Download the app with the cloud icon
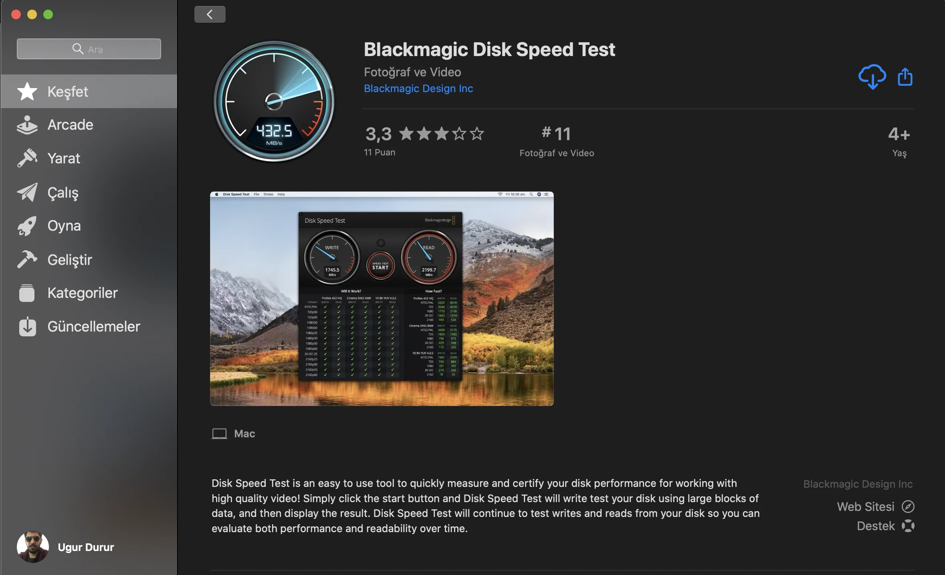The image size is (945, 575). pyautogui.click(x=872, y=76)
